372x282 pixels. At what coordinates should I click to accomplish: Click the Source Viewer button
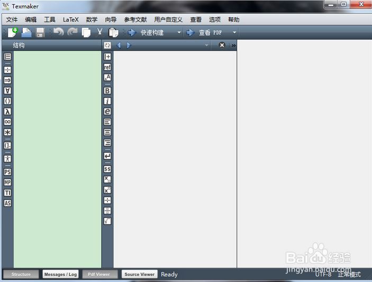coord(140,274)
